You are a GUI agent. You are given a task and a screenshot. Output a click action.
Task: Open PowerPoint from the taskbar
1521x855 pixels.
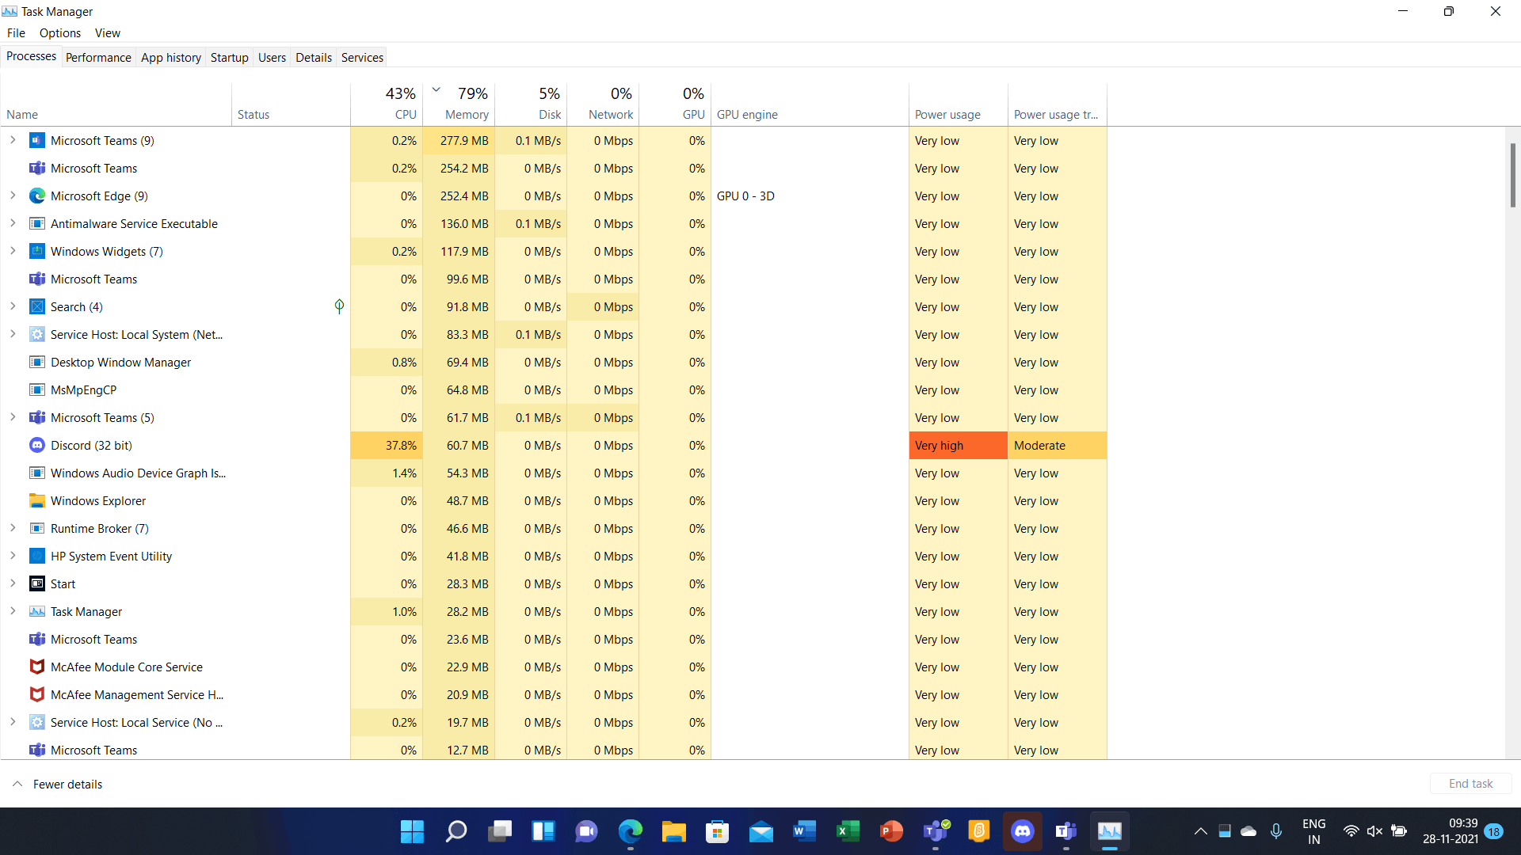pyautogui.click(x=892, y=831)
